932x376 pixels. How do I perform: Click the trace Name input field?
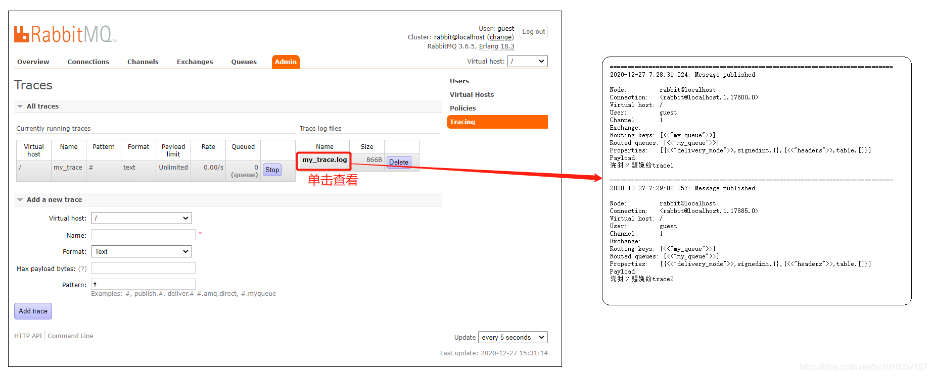(x=143, y=235)
